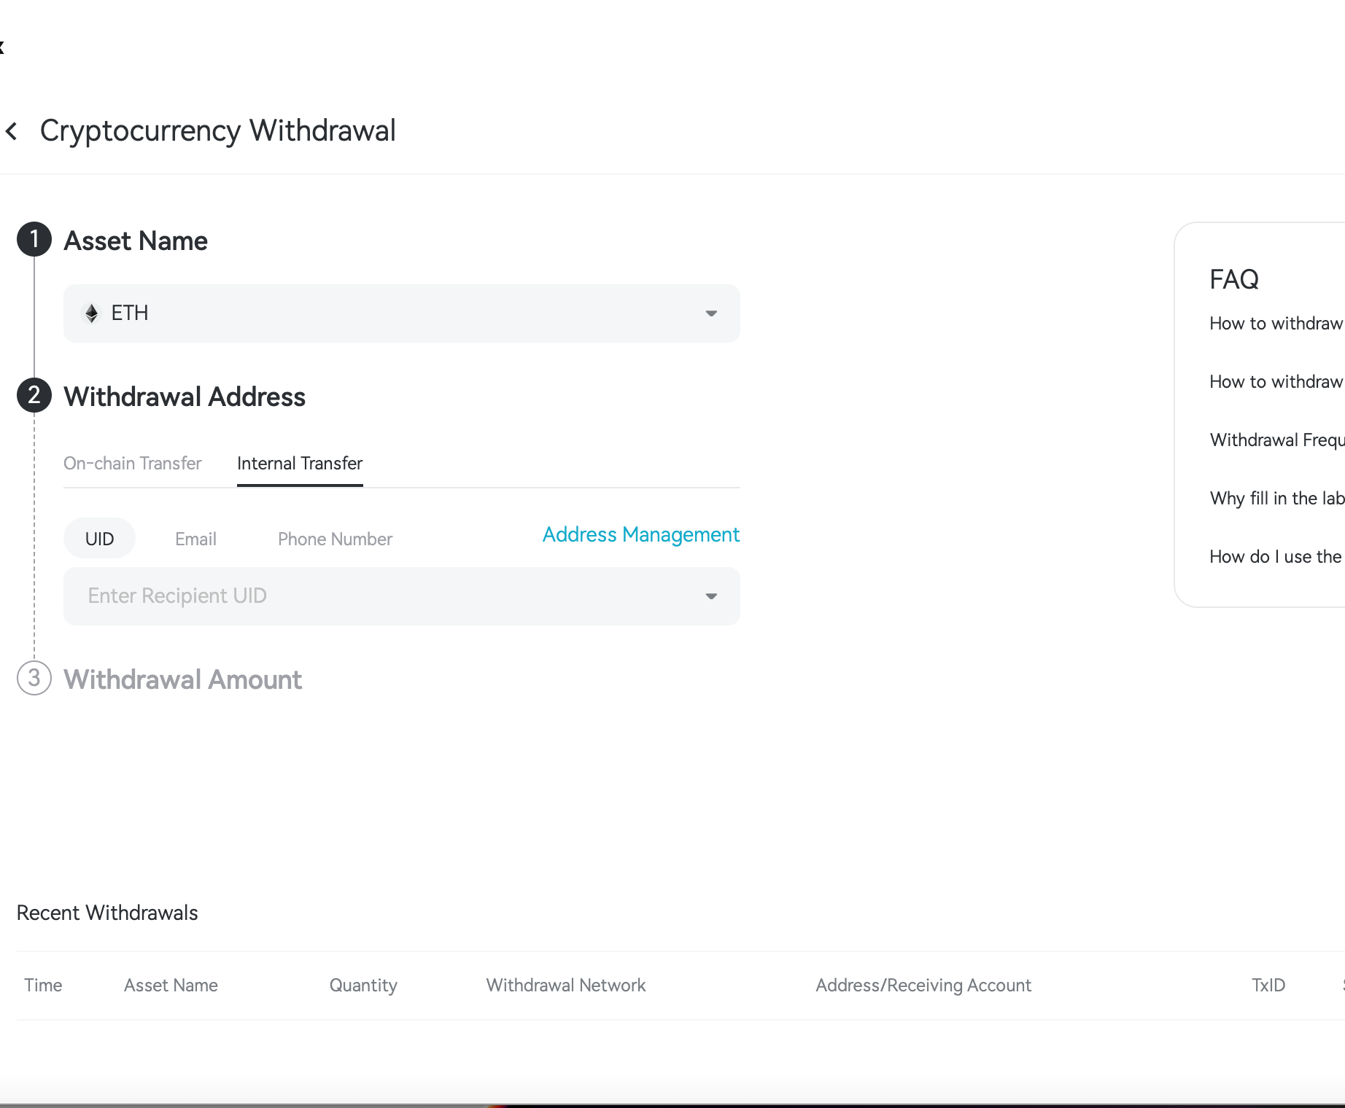Click the back arrow beside Cryptocurrency Withdrawal
The image size is (1345, 1108).
point(12,131)
